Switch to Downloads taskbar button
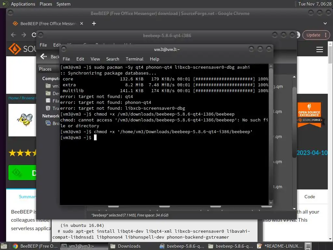333x250 pixels. click(x=133, y=246)
